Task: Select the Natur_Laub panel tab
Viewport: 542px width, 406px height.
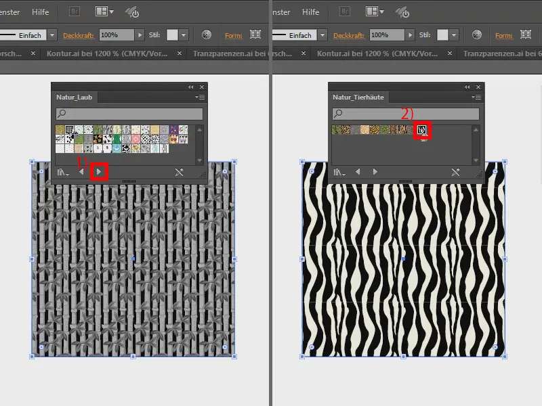Action: (x=75, y=97)
